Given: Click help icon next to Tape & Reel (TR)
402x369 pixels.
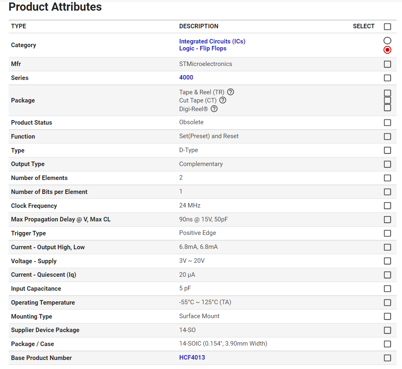Looking at the screenshot, I should click(231, 92).
